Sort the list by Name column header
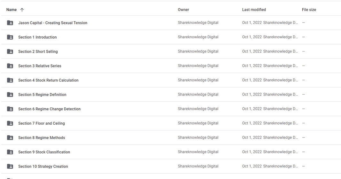341x179 pixels. click(x=12, y=10)
